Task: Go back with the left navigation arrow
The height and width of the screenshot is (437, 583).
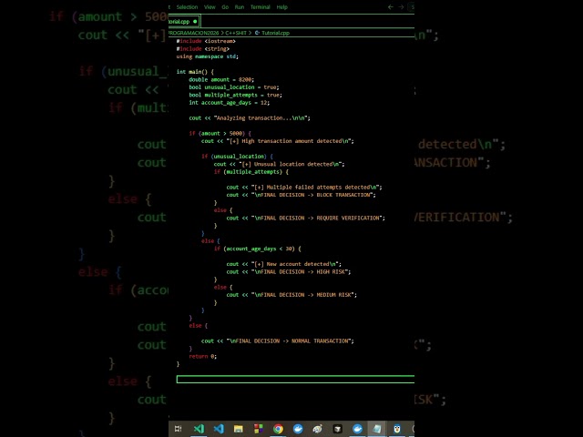Action: [391, 7]
